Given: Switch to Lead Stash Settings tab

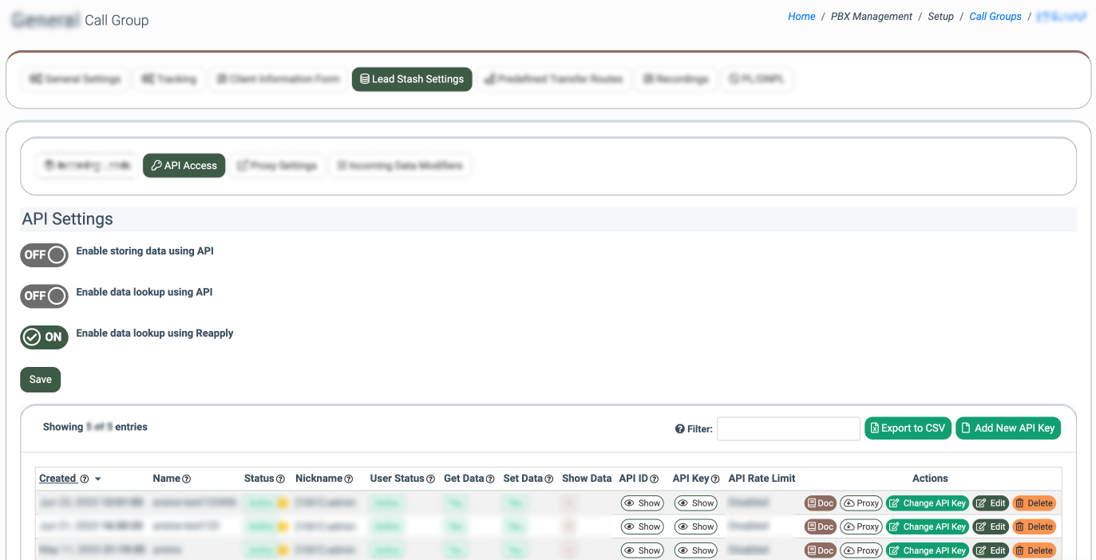Looking at the screenshot, I should click(412, 79).
